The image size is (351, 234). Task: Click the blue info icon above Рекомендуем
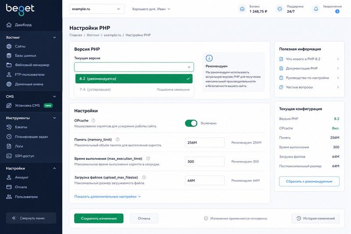coord(209,58)
